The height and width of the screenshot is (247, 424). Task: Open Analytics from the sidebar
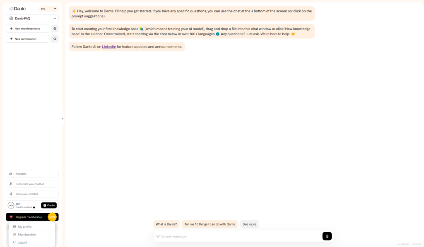click(32, 174)
